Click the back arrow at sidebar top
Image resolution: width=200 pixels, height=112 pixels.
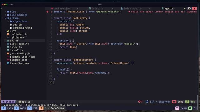(2, 8)
